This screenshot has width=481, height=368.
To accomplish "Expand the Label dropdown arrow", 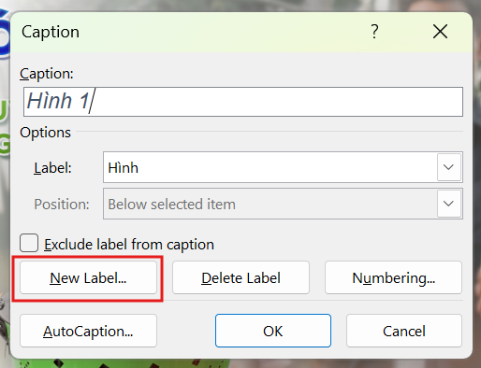I will coord(449,167).
